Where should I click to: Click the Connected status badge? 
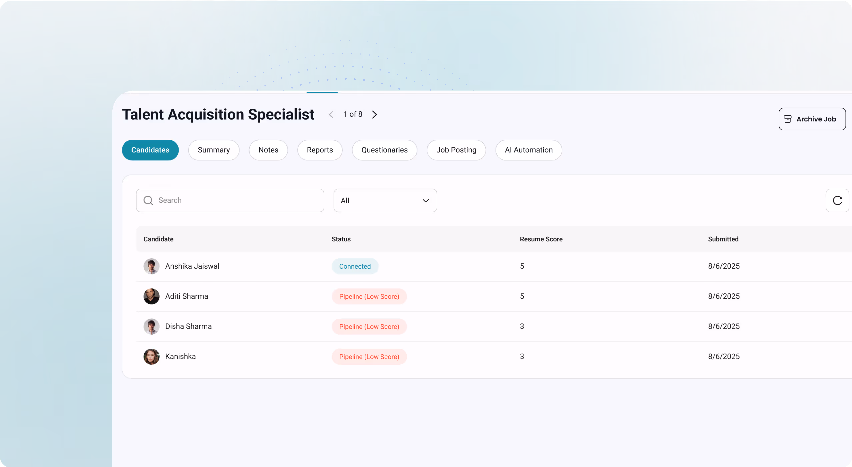click(355, 266)
